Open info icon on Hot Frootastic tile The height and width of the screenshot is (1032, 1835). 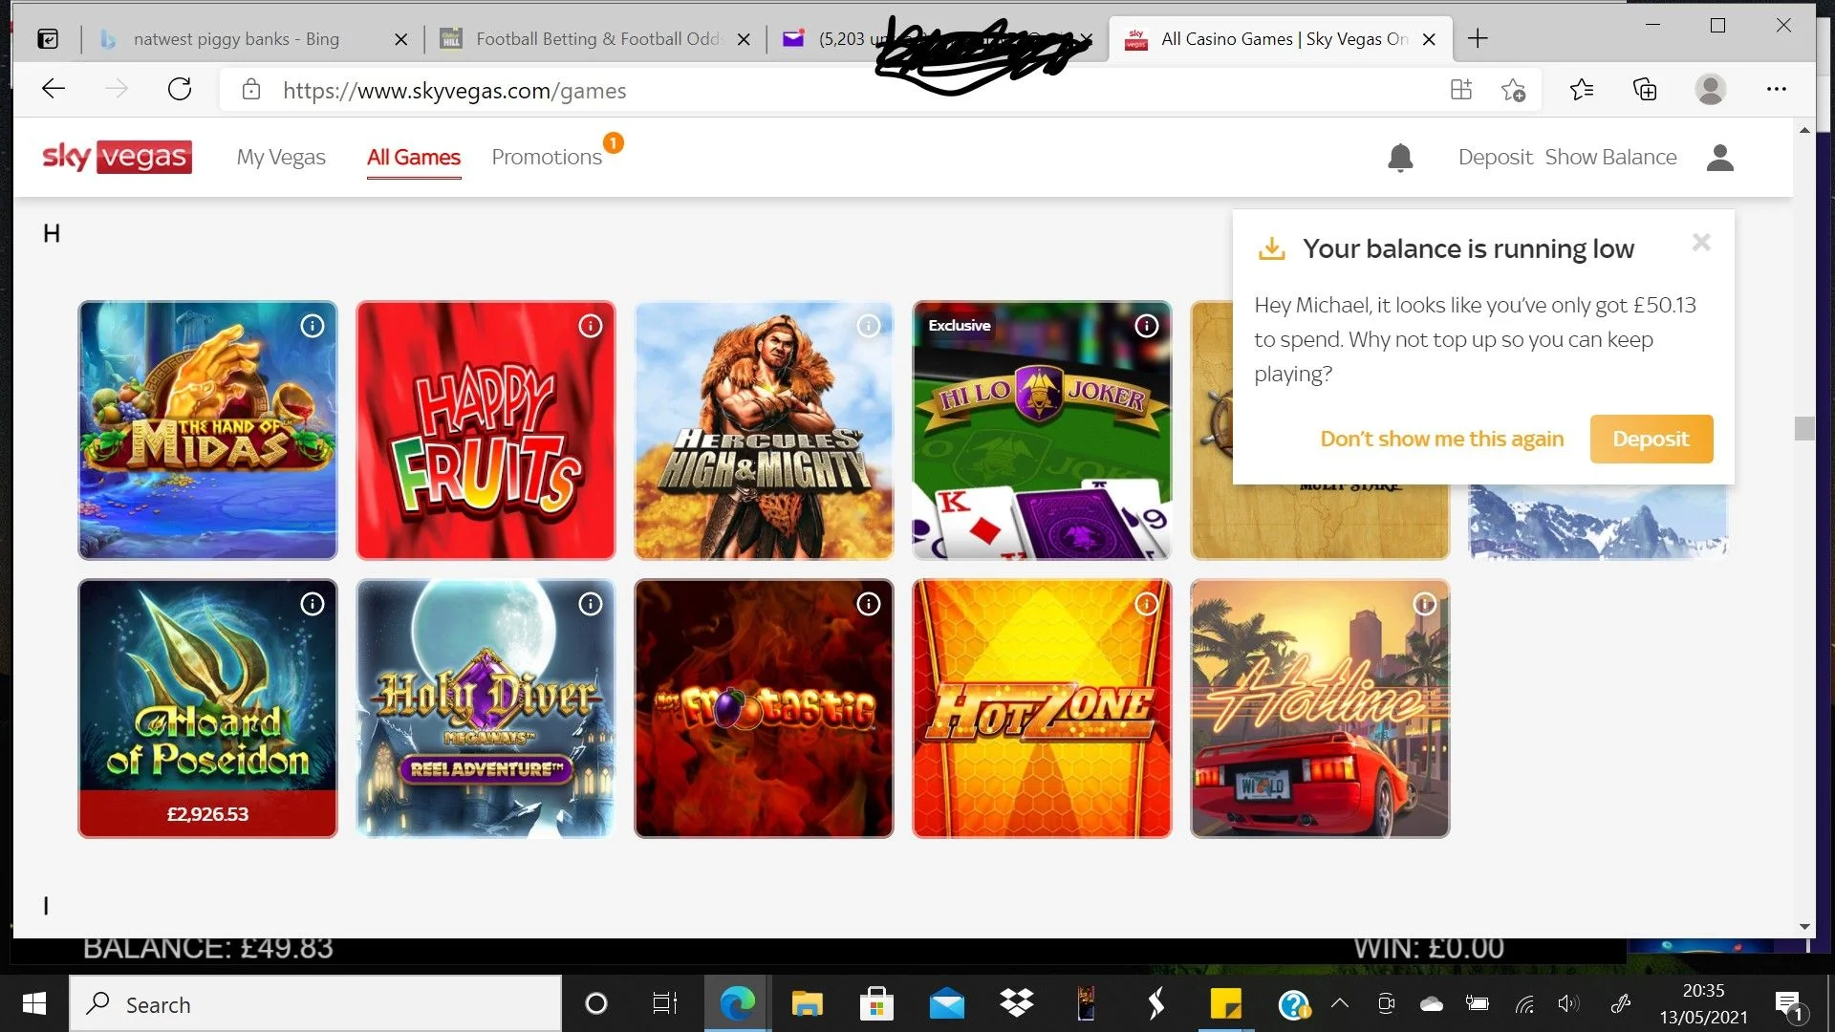click(869, 604)
